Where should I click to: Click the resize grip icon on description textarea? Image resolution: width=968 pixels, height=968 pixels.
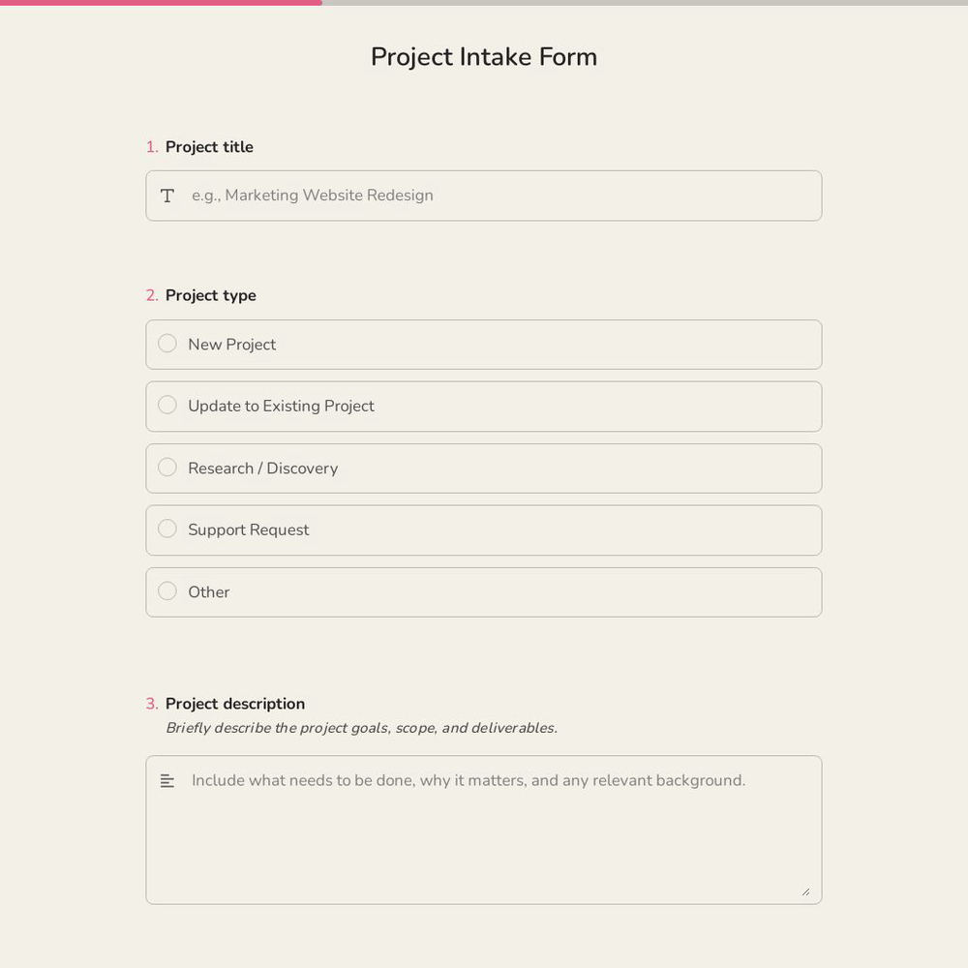click(x=806, y=892)
